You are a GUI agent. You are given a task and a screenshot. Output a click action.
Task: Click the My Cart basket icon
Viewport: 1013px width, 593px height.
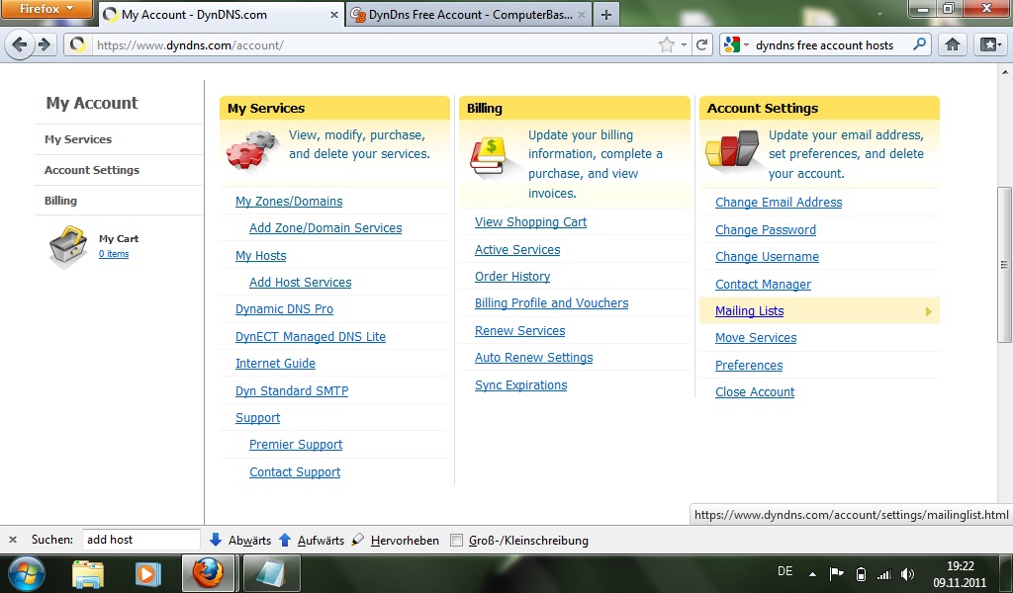pos(68,246)
